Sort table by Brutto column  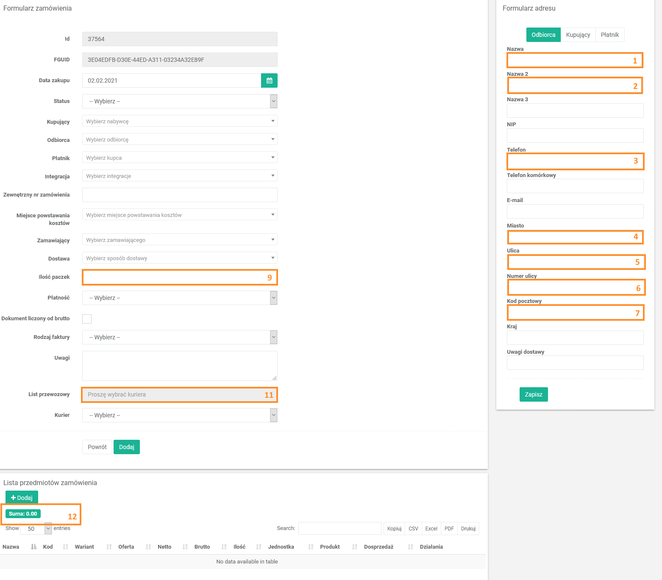point(202,547)
